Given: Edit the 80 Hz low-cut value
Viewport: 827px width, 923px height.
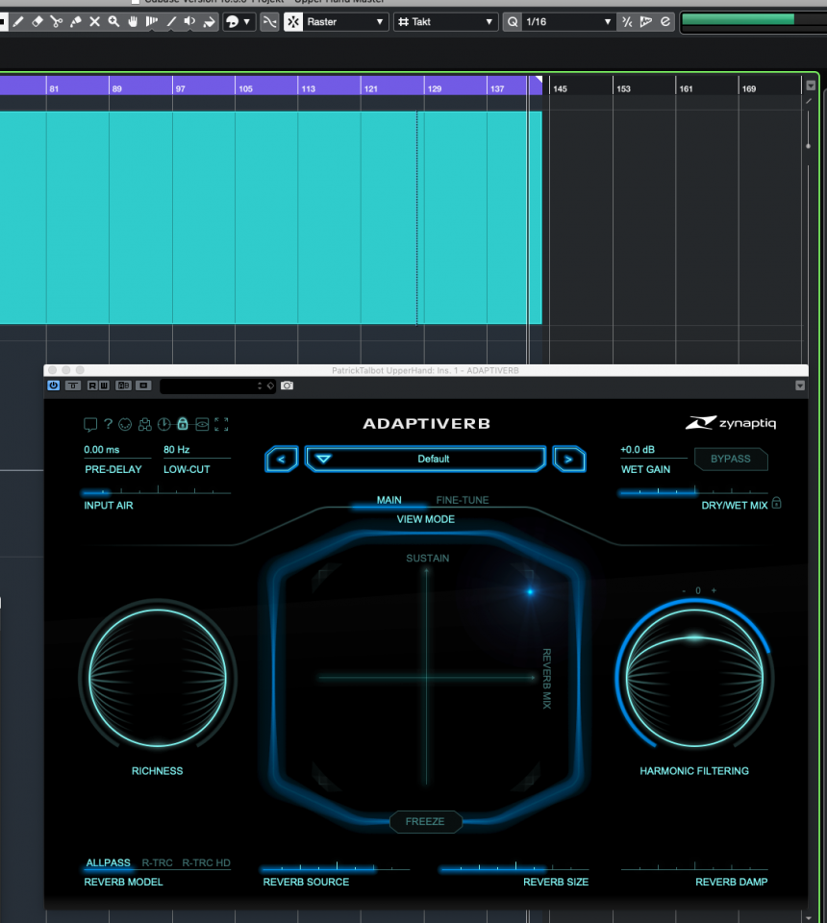Looking at the screenshot, I should 177,450.
